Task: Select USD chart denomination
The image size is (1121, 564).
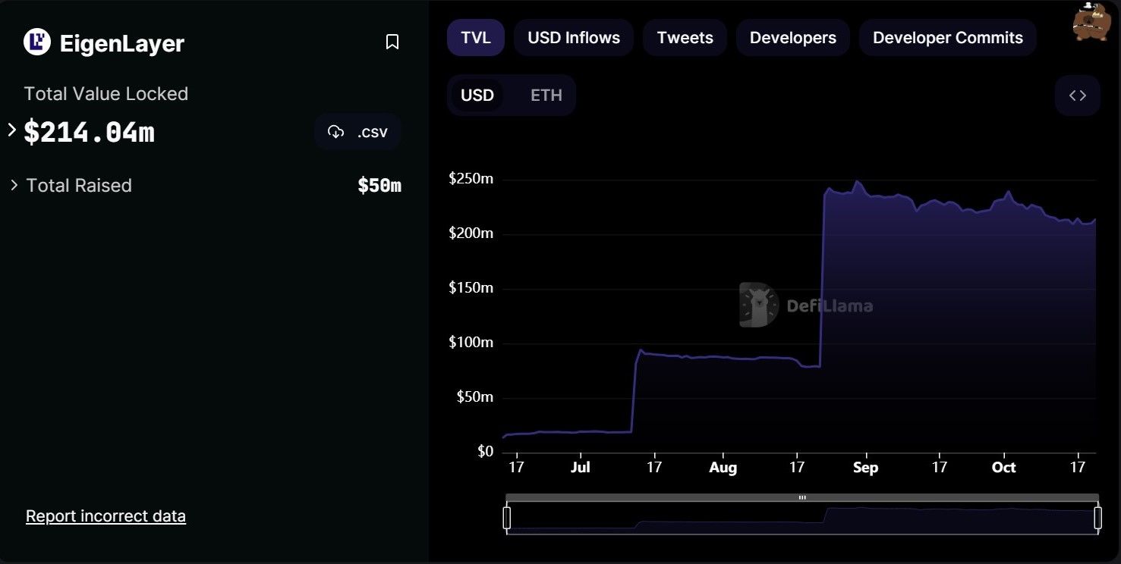Action: (x=477, y=96)
